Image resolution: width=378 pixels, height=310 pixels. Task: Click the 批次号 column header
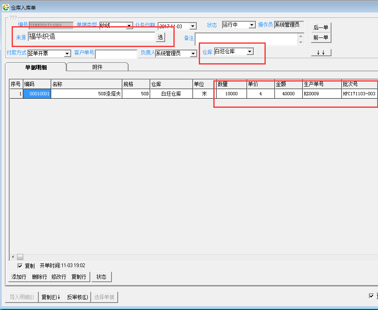click(x=360, y=84)
